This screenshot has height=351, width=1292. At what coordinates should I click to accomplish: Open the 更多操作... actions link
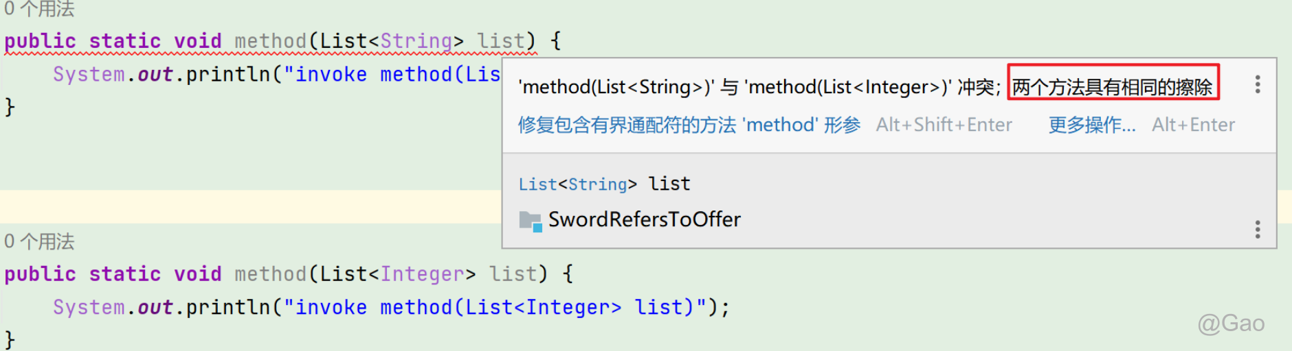(1091, 125)
